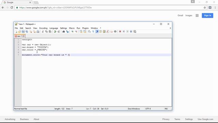Image resolution: width=218 pixels, height=123 pixels.
Task: Toggle the indent guide button
Action: [x=97, y=32]
